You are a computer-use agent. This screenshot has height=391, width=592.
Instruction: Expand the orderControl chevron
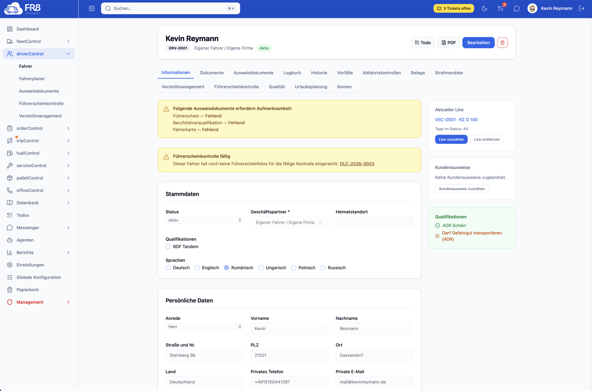pyautogui.click(x=68, y=128)
